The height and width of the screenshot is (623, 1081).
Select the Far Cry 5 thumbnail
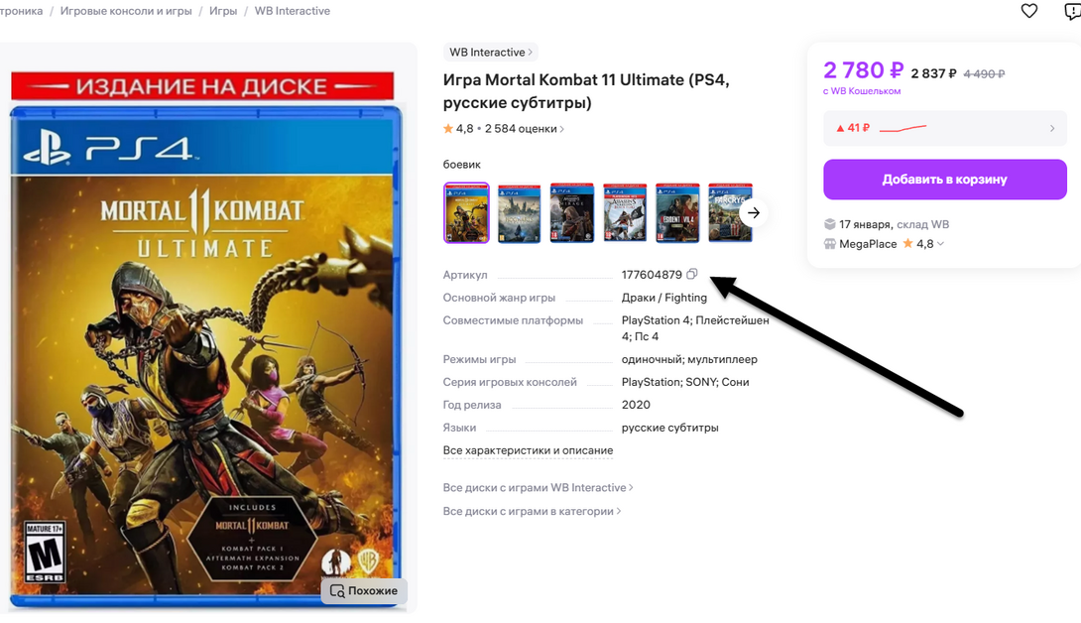click(730, 213)
